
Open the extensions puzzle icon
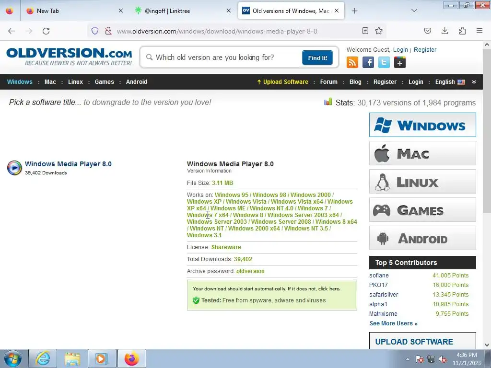(462, 31)
